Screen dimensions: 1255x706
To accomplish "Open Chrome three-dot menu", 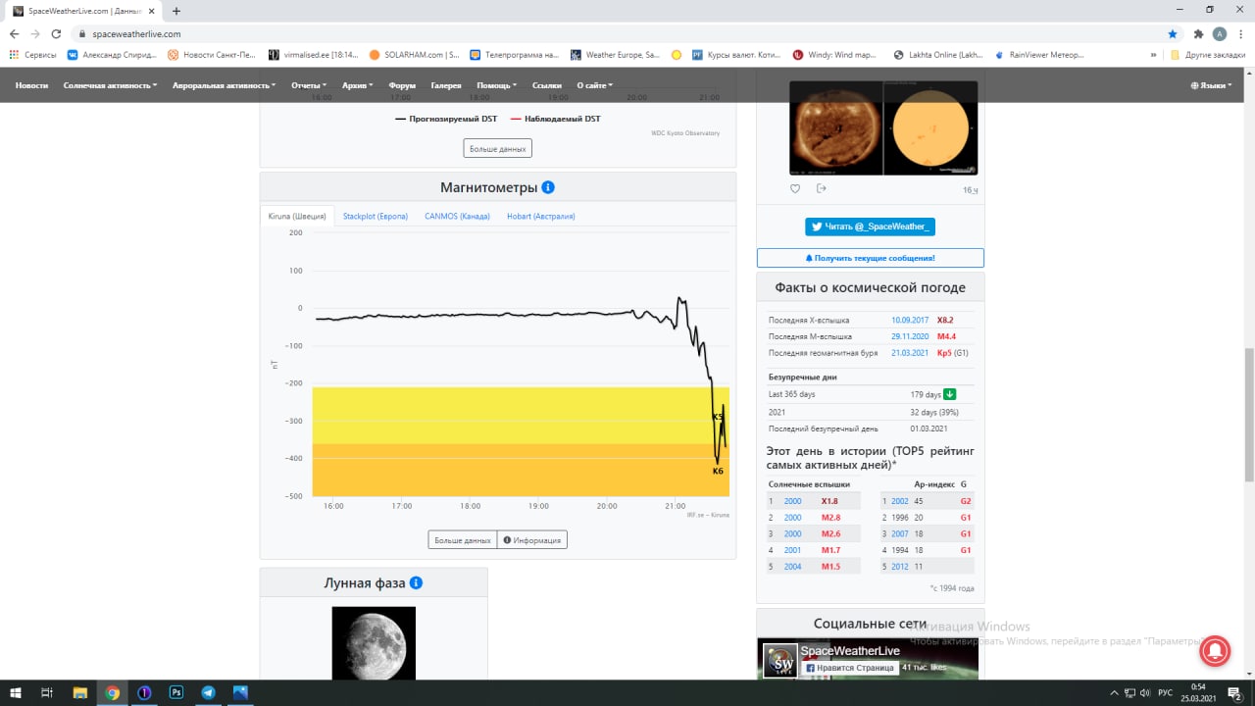I will (x=1239, y=33).
